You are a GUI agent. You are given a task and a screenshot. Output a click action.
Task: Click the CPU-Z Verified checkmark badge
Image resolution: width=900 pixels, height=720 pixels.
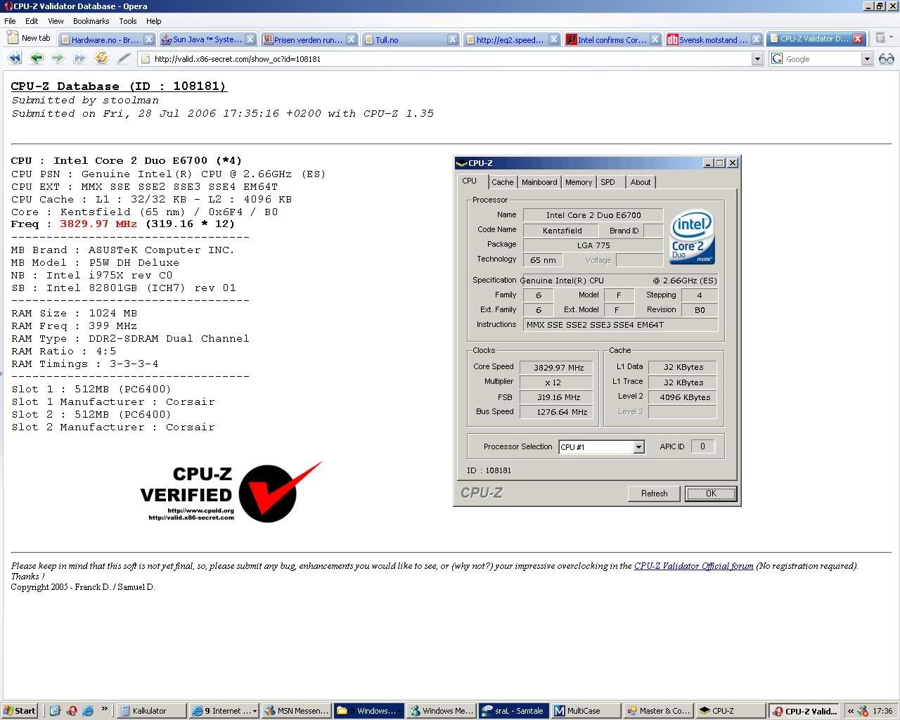click(x=231, y=492)
